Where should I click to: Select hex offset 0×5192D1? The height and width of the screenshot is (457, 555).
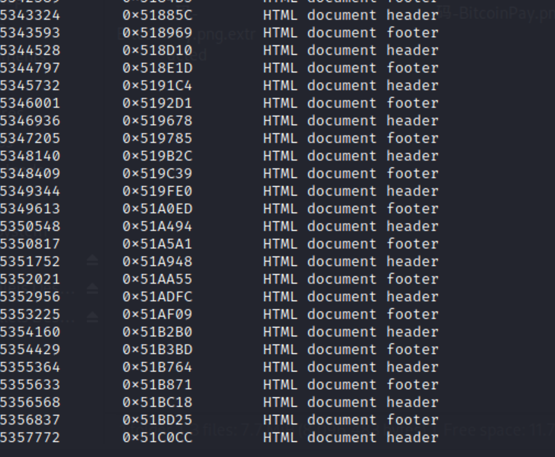tap(157, 103)
